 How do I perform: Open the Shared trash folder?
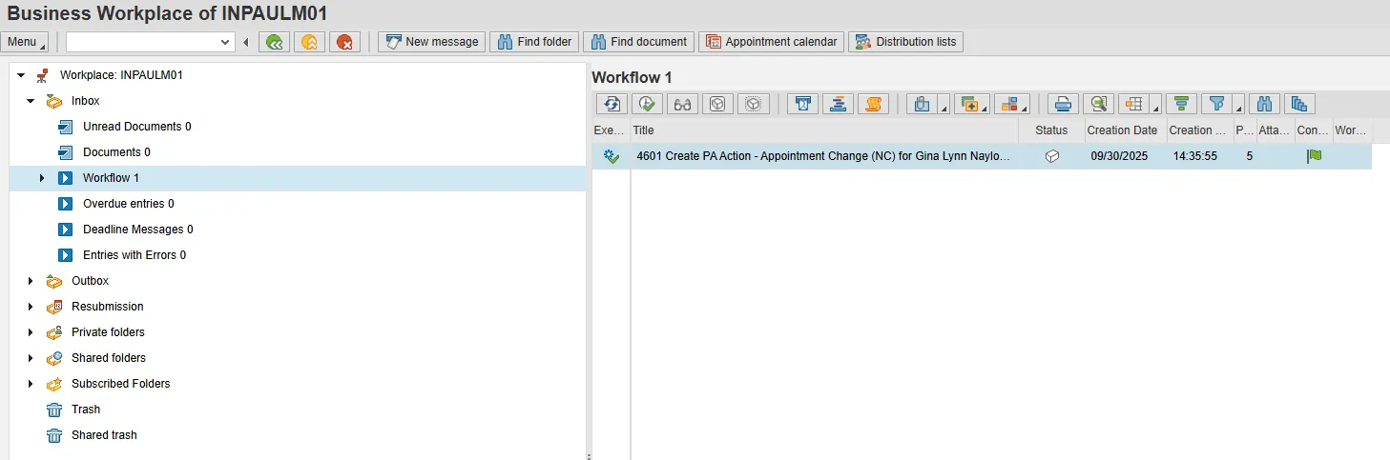[104, 435]
